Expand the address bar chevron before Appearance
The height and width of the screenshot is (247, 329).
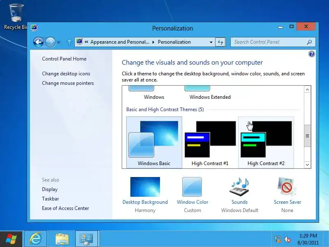tap(86, 42)
